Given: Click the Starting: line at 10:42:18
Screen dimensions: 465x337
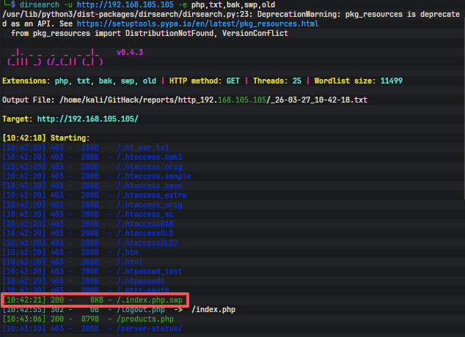Looking at the screenshot, I should [x=46, y=138].
